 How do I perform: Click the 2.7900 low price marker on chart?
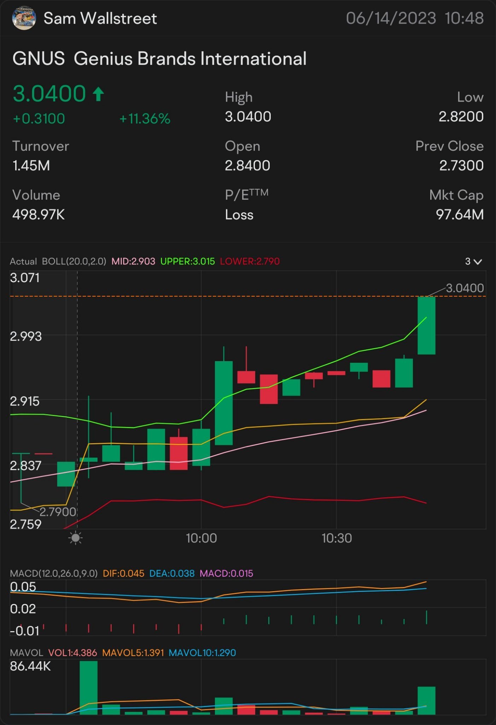[x=58, y=512]
